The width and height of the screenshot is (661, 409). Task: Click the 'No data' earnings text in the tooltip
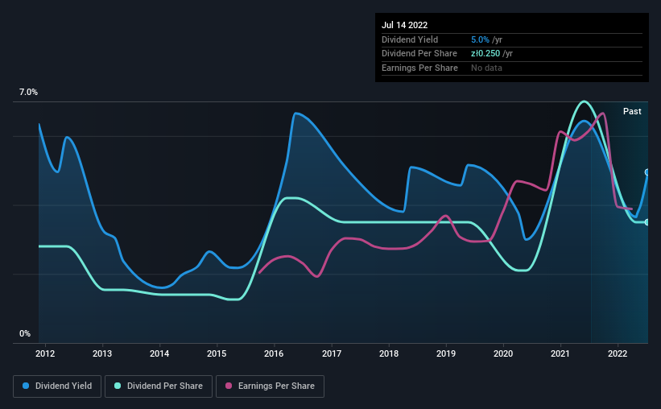click(486, 68)
